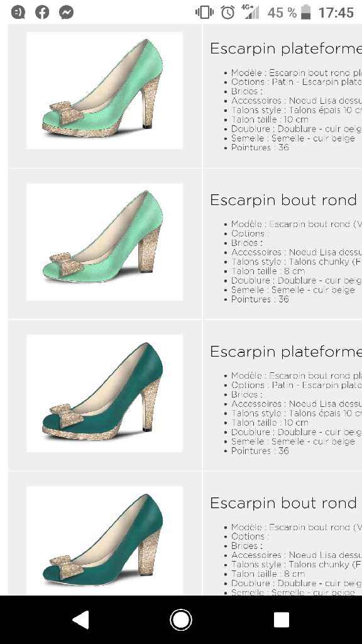
Task: Tap the alarm clock status icon
Action: (x=228, y=13)
